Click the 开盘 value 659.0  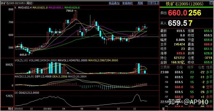pyautogui.click(x=208, y=40)
